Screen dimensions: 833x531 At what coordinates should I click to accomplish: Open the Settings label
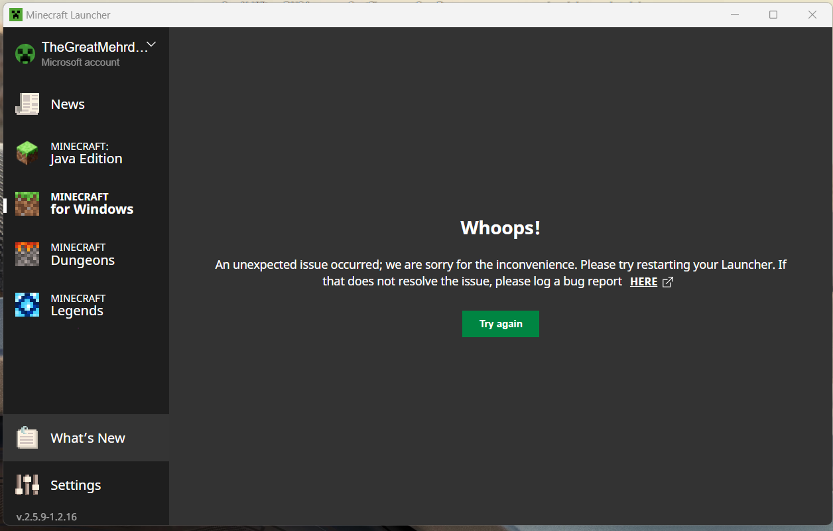tap(76, 485)
